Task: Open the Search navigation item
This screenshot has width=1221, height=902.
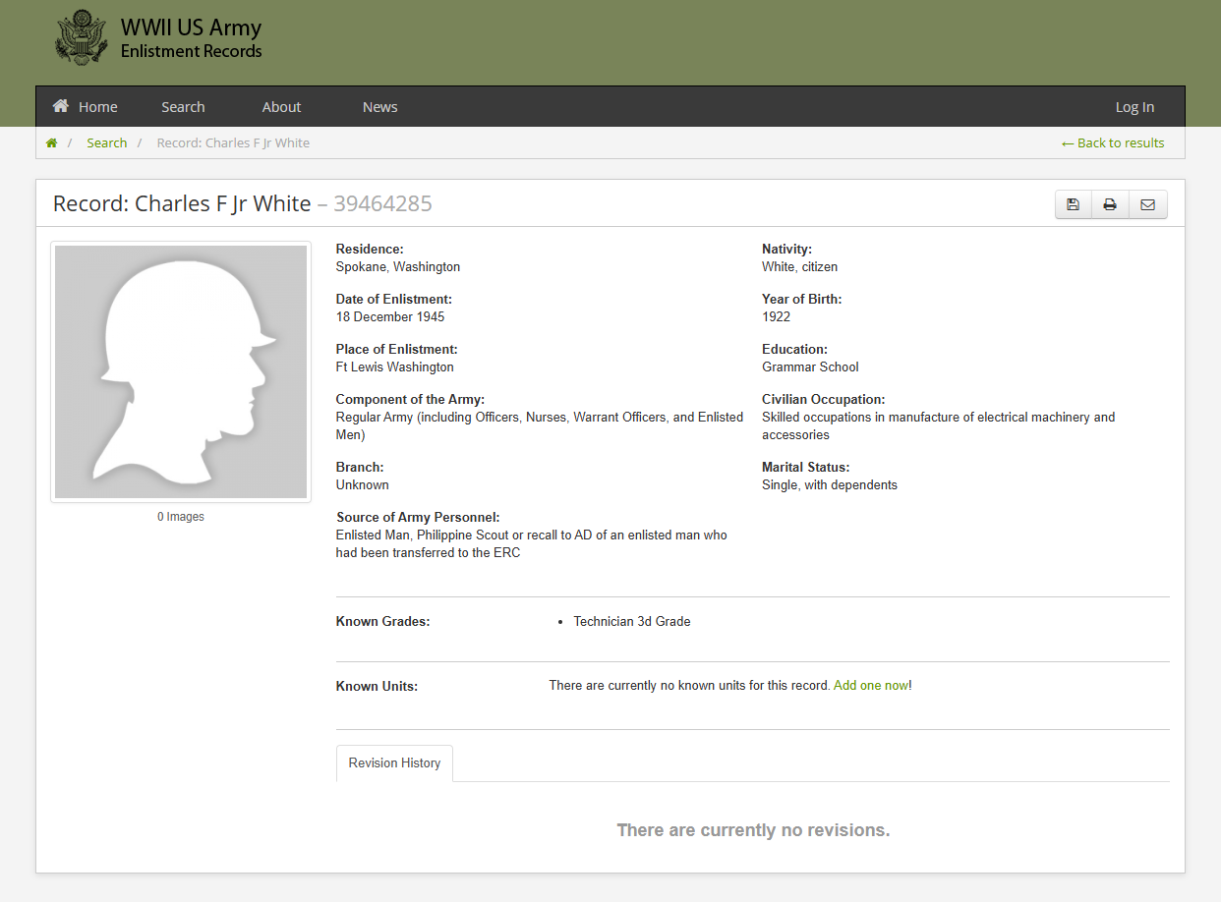Action: [183, 107]
